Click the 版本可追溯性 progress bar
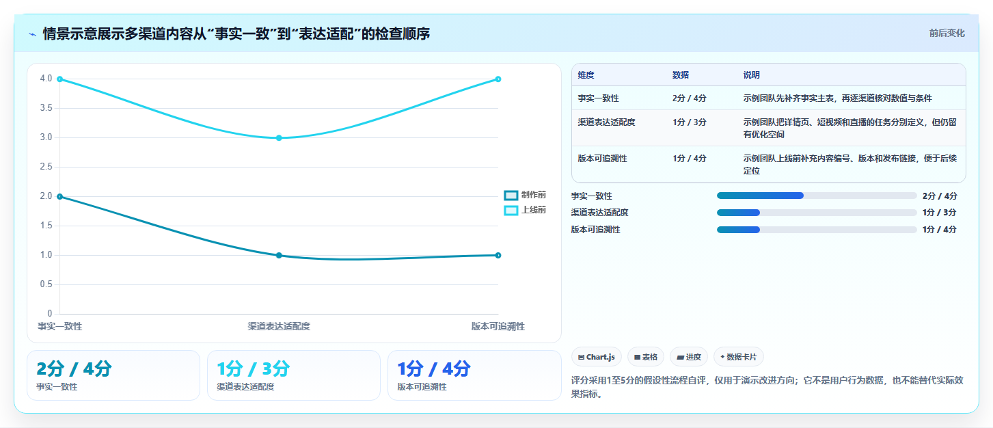Viewport: 993px width, 428px height. coord(817,229)
